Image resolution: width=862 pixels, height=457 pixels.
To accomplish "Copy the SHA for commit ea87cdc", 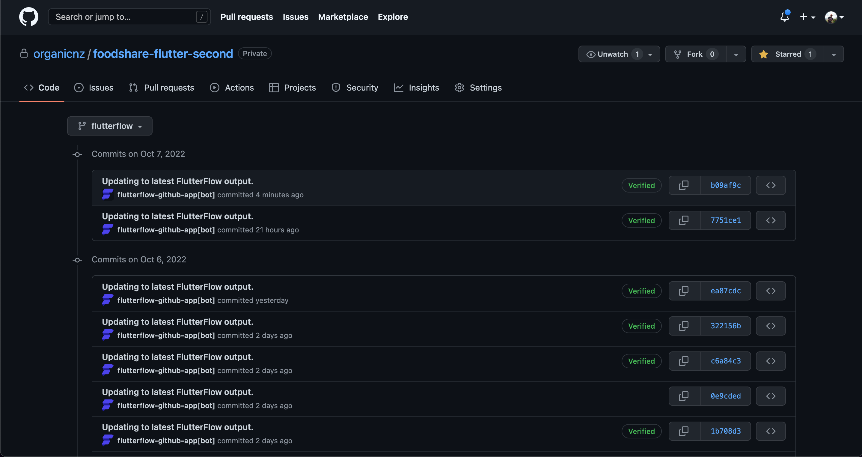I will (683, 291).
